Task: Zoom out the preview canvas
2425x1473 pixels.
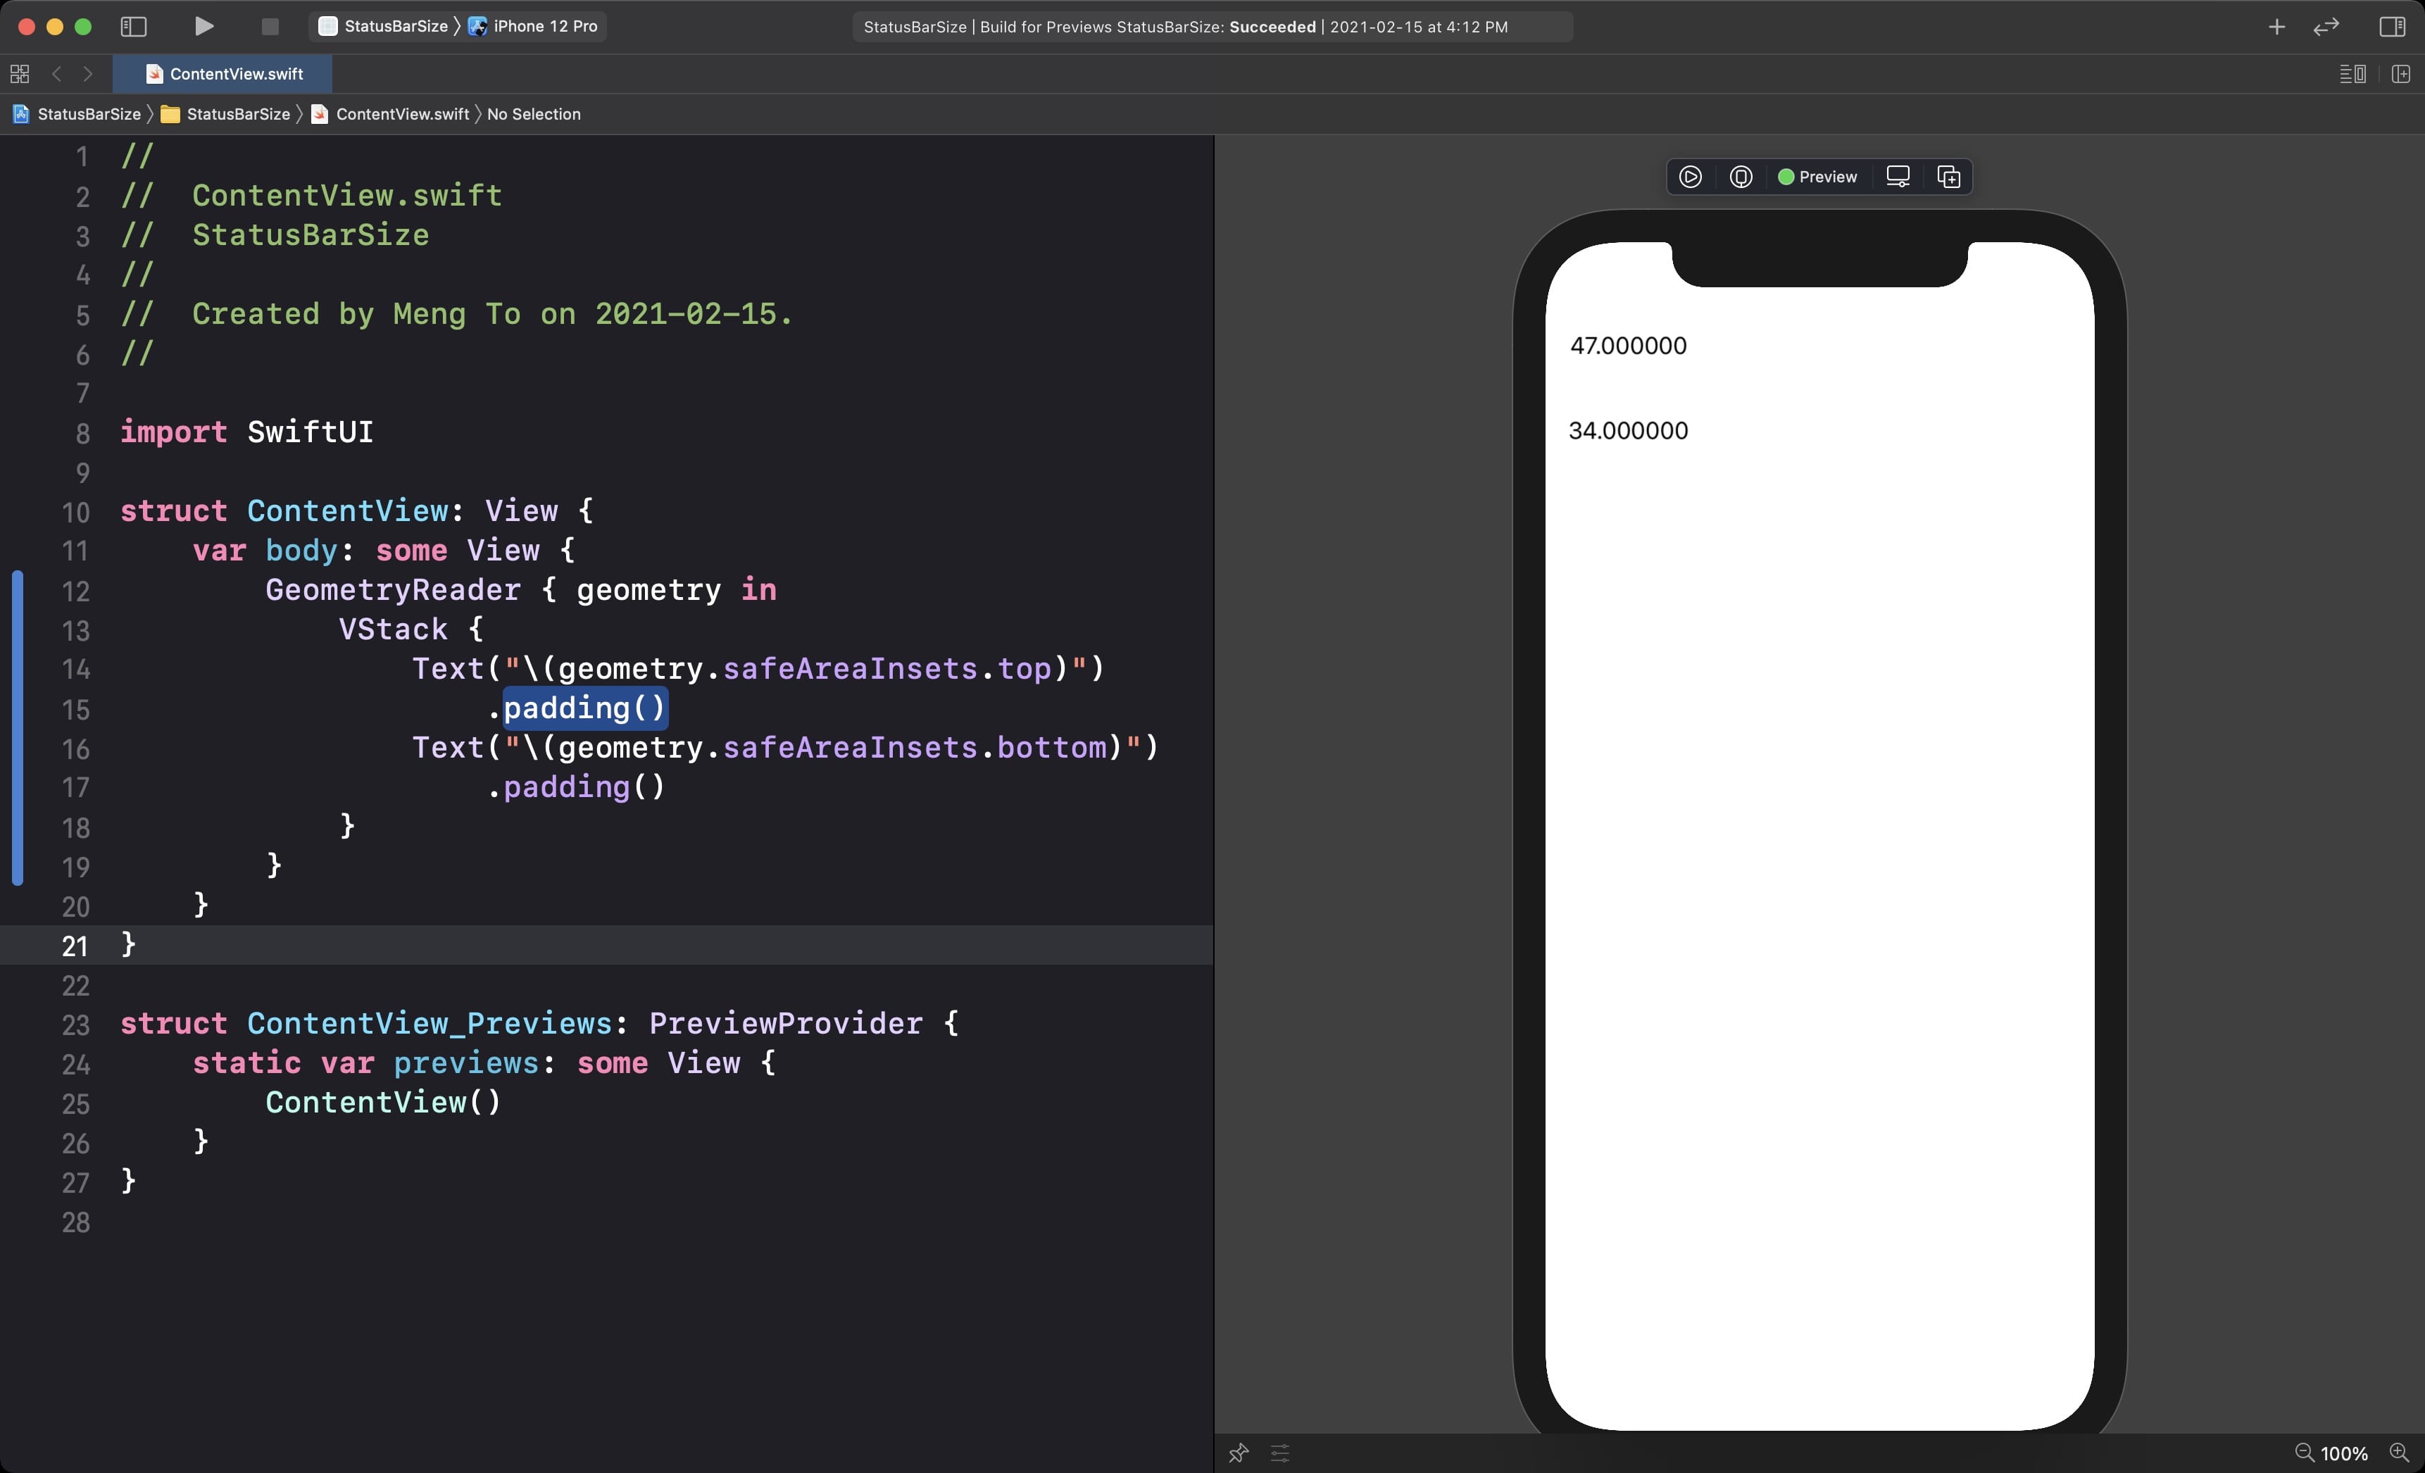Action: click(2304, 1453)
